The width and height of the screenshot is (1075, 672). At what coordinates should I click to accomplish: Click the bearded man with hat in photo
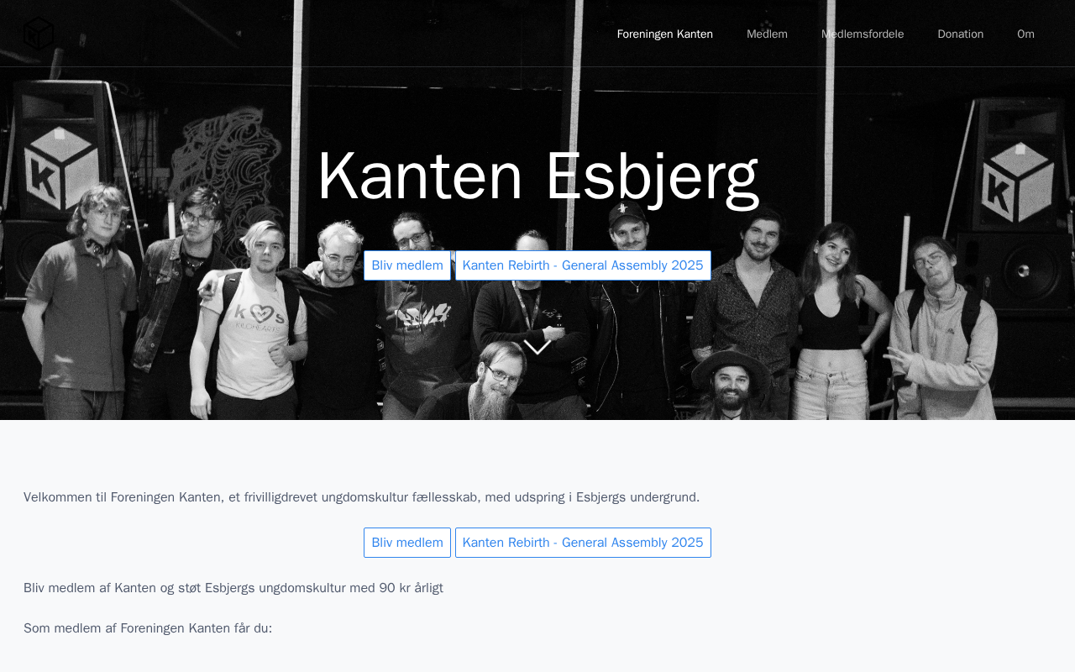732,385
